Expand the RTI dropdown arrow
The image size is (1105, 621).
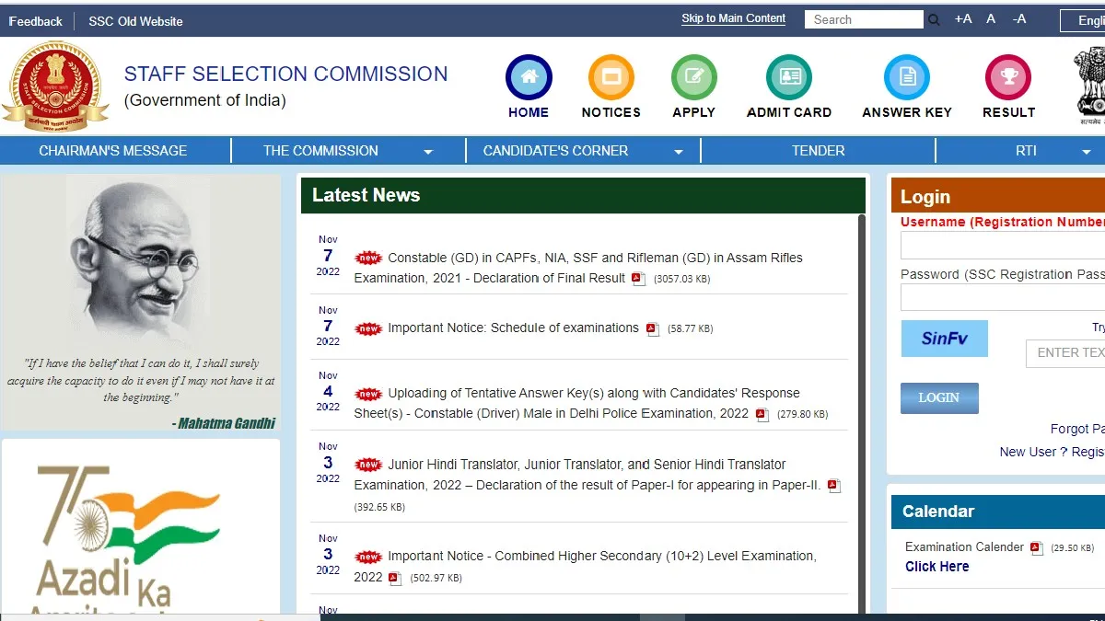1087,152
